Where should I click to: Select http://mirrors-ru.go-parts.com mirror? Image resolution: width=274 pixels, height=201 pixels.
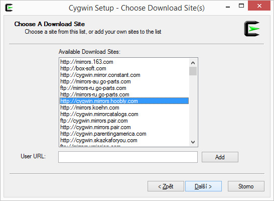coord(124,94)
